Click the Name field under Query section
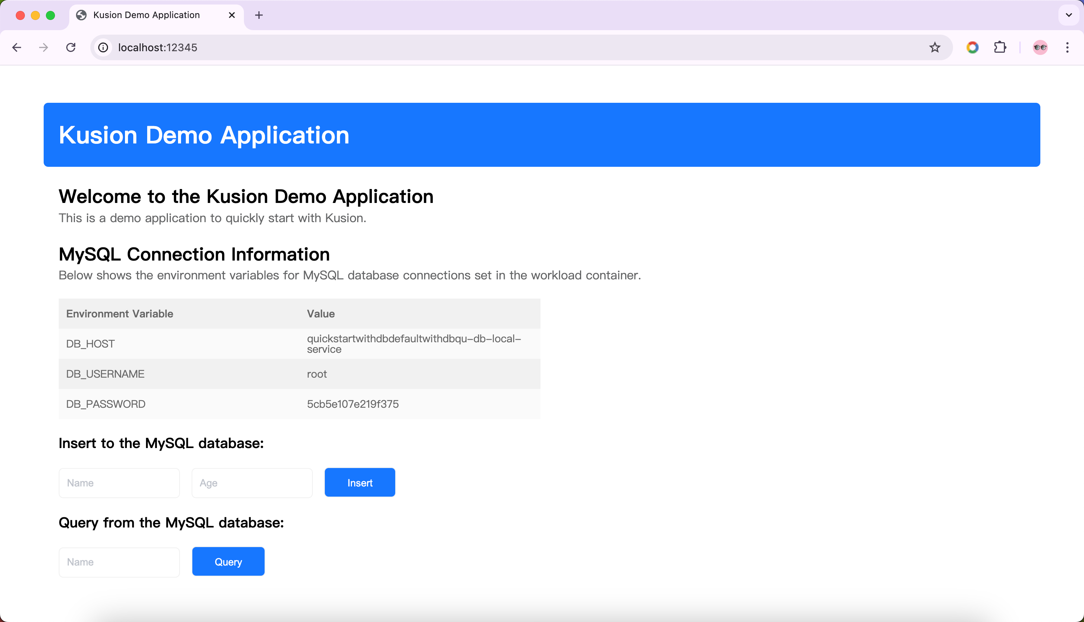The height and width of the screenshot is (622, 1084). pyautogui.click(x=119, y=561)
